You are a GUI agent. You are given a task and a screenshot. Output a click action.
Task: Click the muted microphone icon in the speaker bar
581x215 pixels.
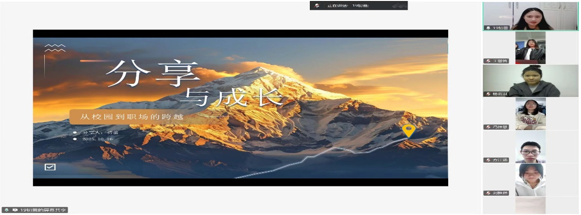(317, 6)
